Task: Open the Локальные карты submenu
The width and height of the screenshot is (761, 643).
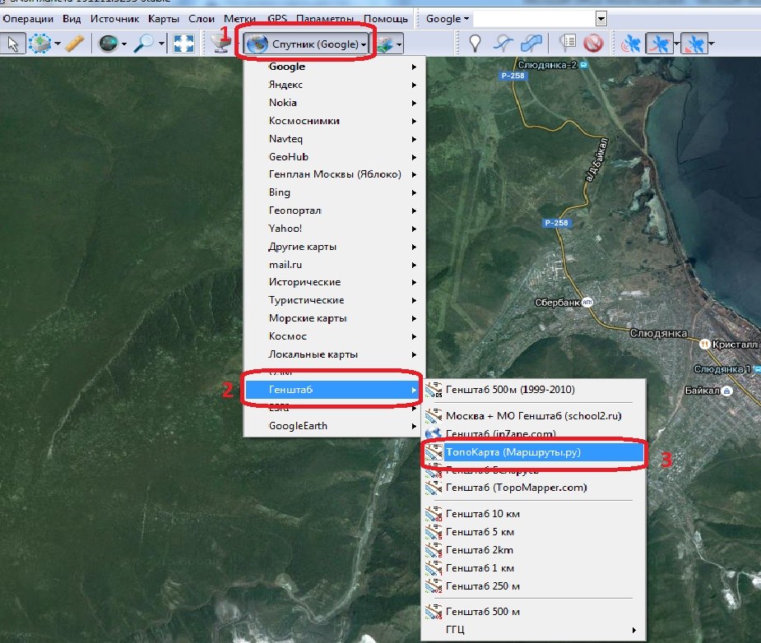Action: click(334, 354)
